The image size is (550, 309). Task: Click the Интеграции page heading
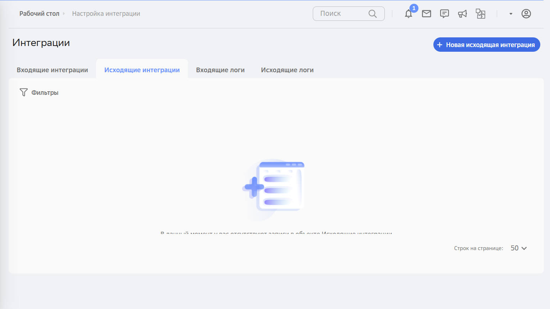click(41, 43)
